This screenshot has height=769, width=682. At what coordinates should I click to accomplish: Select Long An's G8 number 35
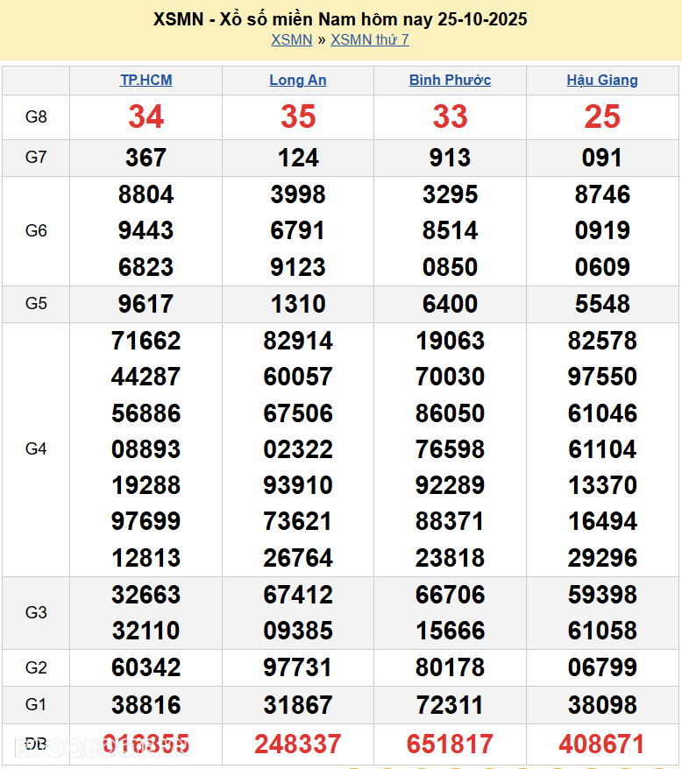298,116
